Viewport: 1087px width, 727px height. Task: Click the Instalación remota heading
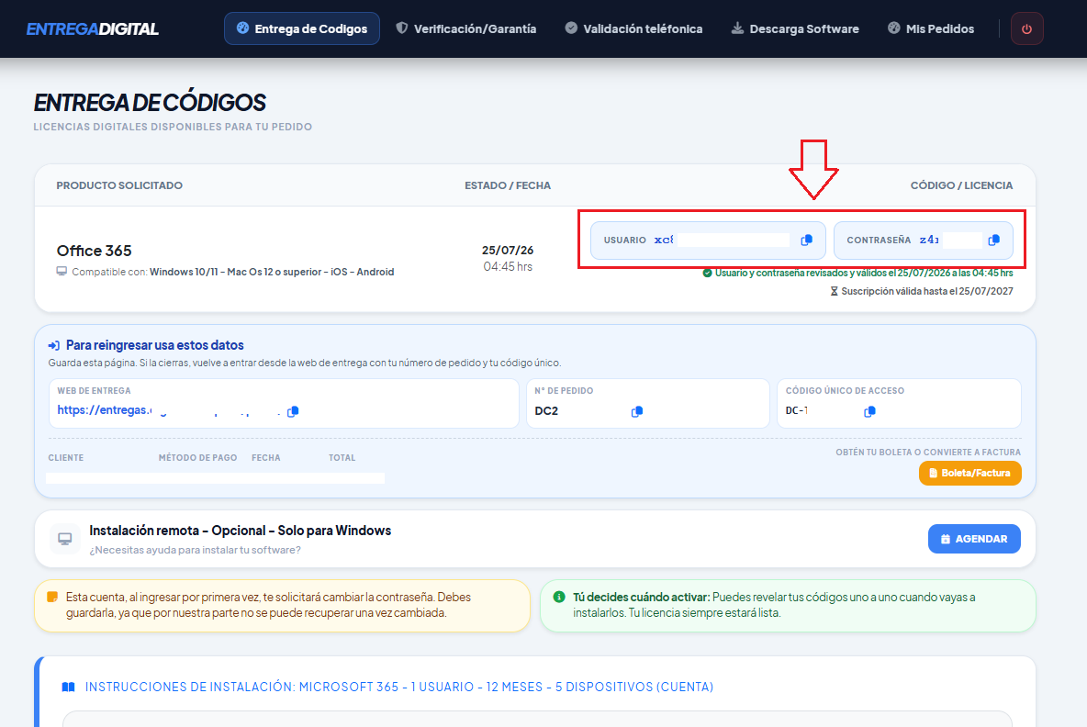(240, 531)
